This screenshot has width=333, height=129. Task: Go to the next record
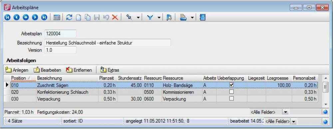coord(35,17)
